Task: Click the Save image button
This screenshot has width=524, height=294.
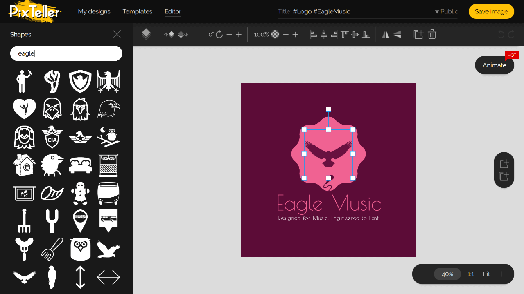Action: (x=491, y=11)
